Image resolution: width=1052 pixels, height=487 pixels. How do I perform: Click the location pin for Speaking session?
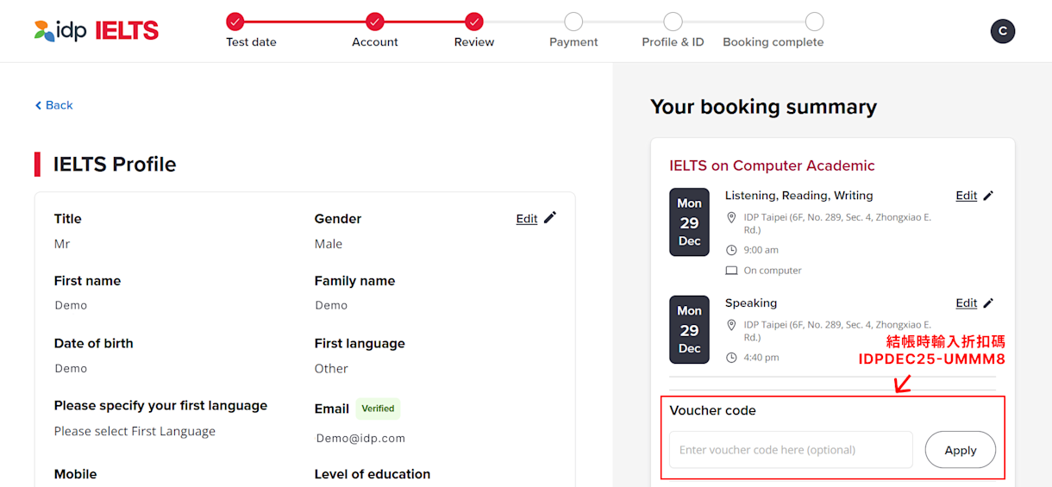pyautogui.click(x=731, y=326)
